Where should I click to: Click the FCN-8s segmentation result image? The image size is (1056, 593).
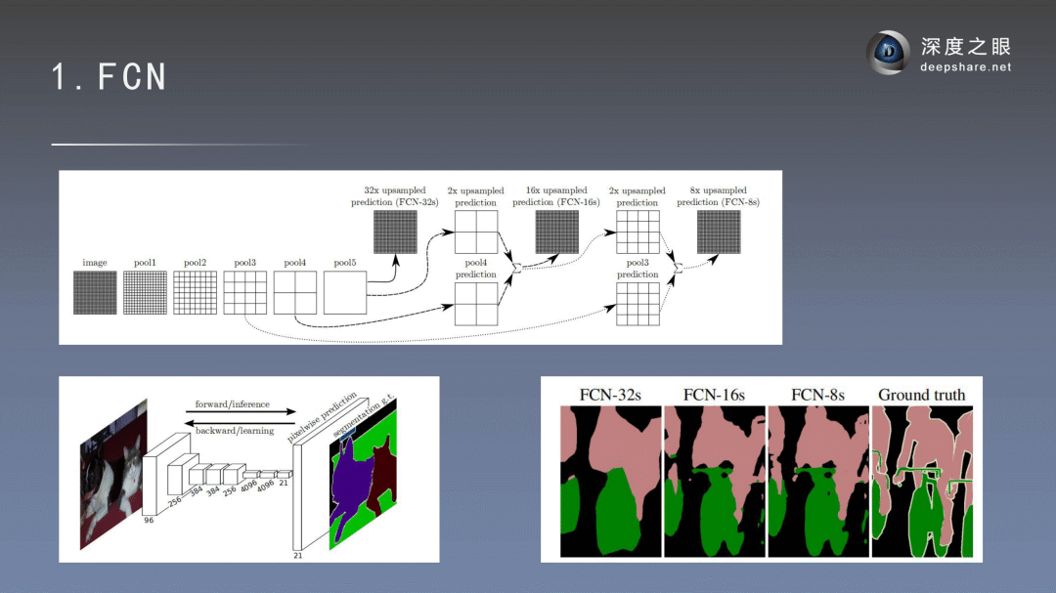click(818, 482)
